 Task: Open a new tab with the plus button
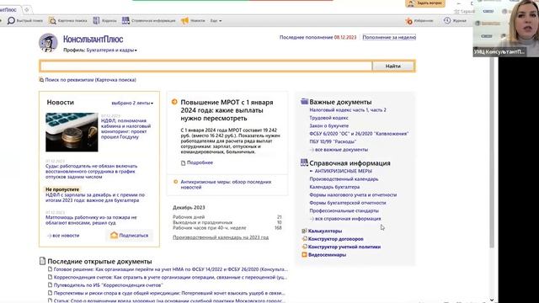point(26,9)
